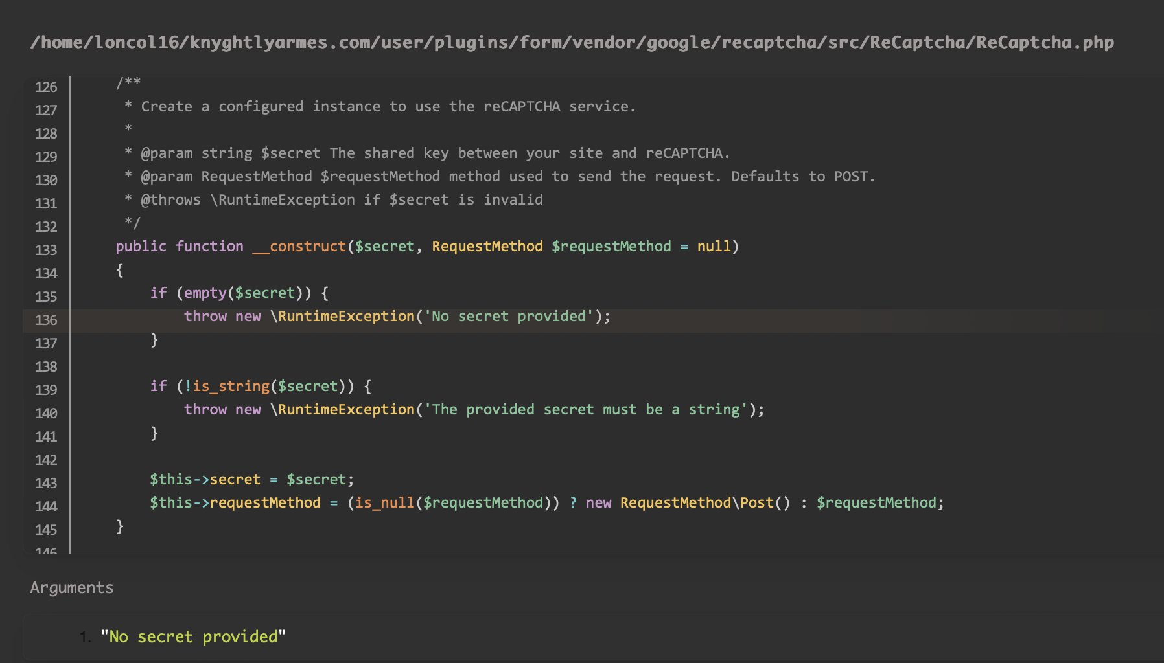Click 'is_null' function call on line 144
Viewport: 1164px width, 663px height.
(x=385, y=503)
